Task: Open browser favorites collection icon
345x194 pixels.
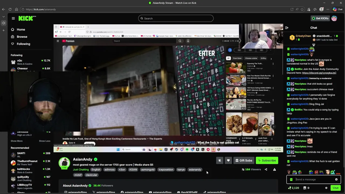Action: 315,9
